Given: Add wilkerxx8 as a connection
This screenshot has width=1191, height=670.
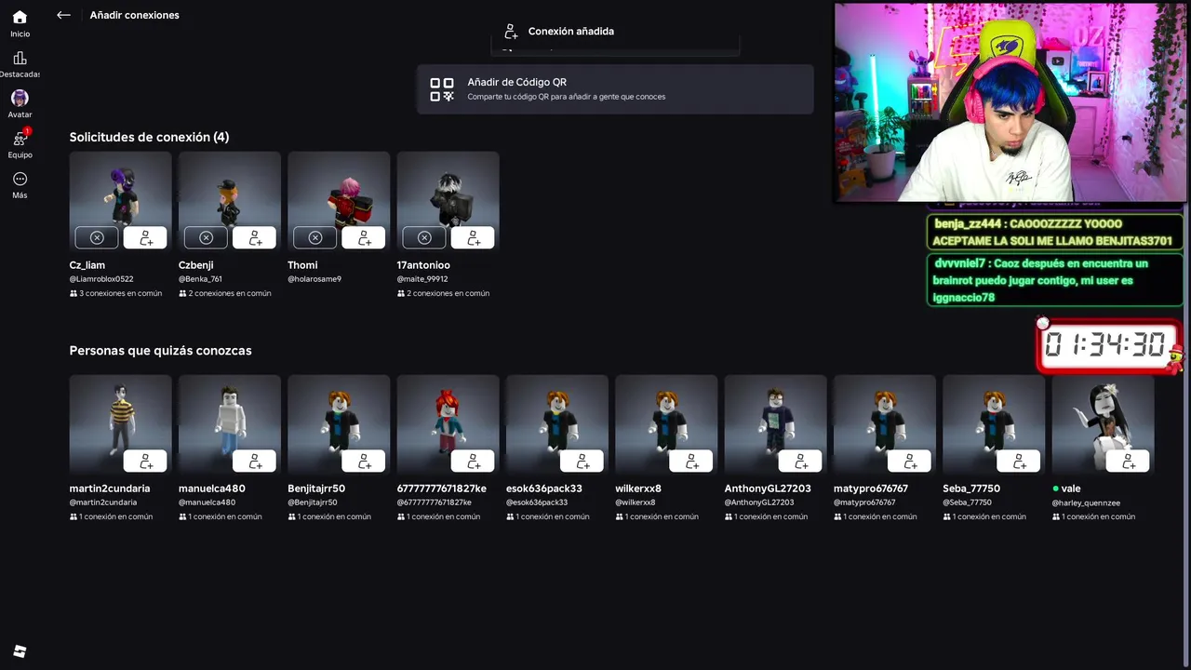Looking at the screenshot, I should [x=690, y=461].
